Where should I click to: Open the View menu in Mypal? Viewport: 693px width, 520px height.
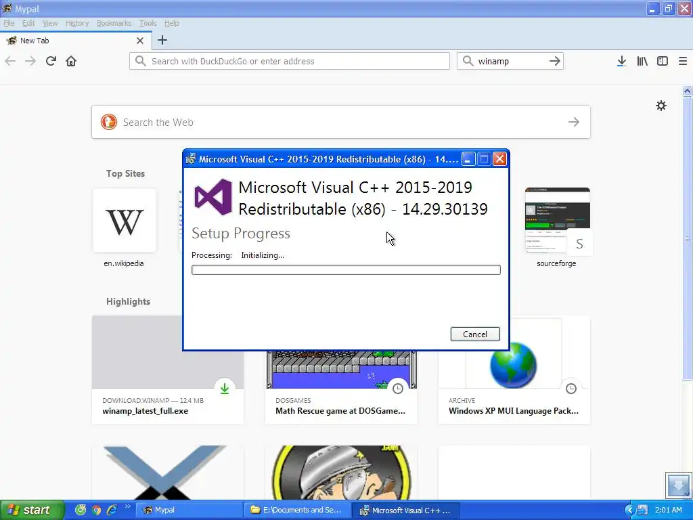(50, 23)
